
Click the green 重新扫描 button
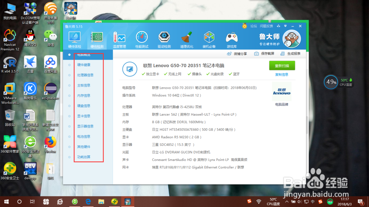click(282, 66)
